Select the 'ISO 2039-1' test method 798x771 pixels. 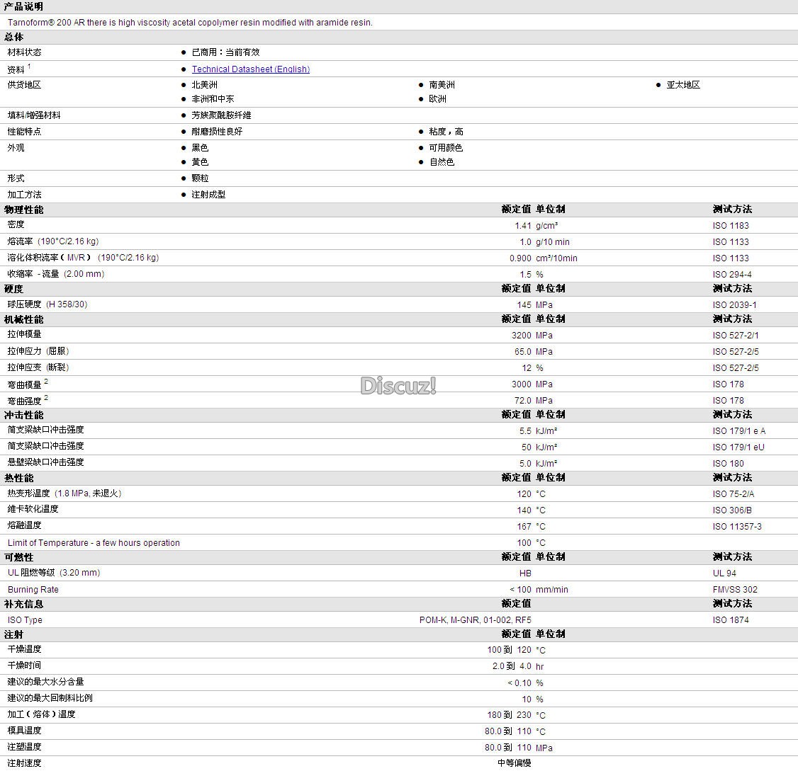coord(734,305)
